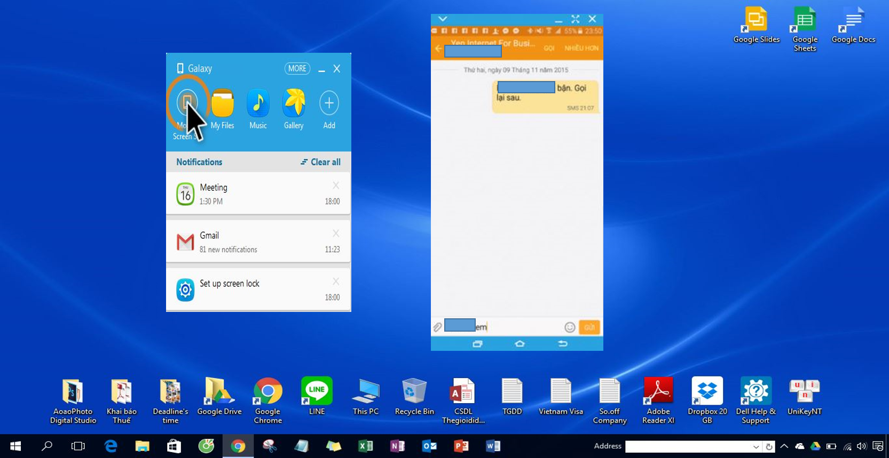Tap GỌI to call the contact
The width and height of the screenshot is (889, 458).
coord(549,48)
